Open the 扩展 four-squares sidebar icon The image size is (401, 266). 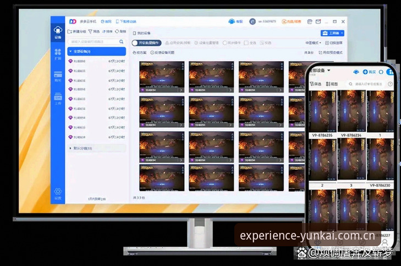pyautogui.click(x=58, y=54)
